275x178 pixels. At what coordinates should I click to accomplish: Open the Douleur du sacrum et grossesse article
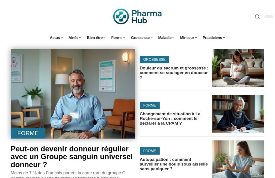174,72
